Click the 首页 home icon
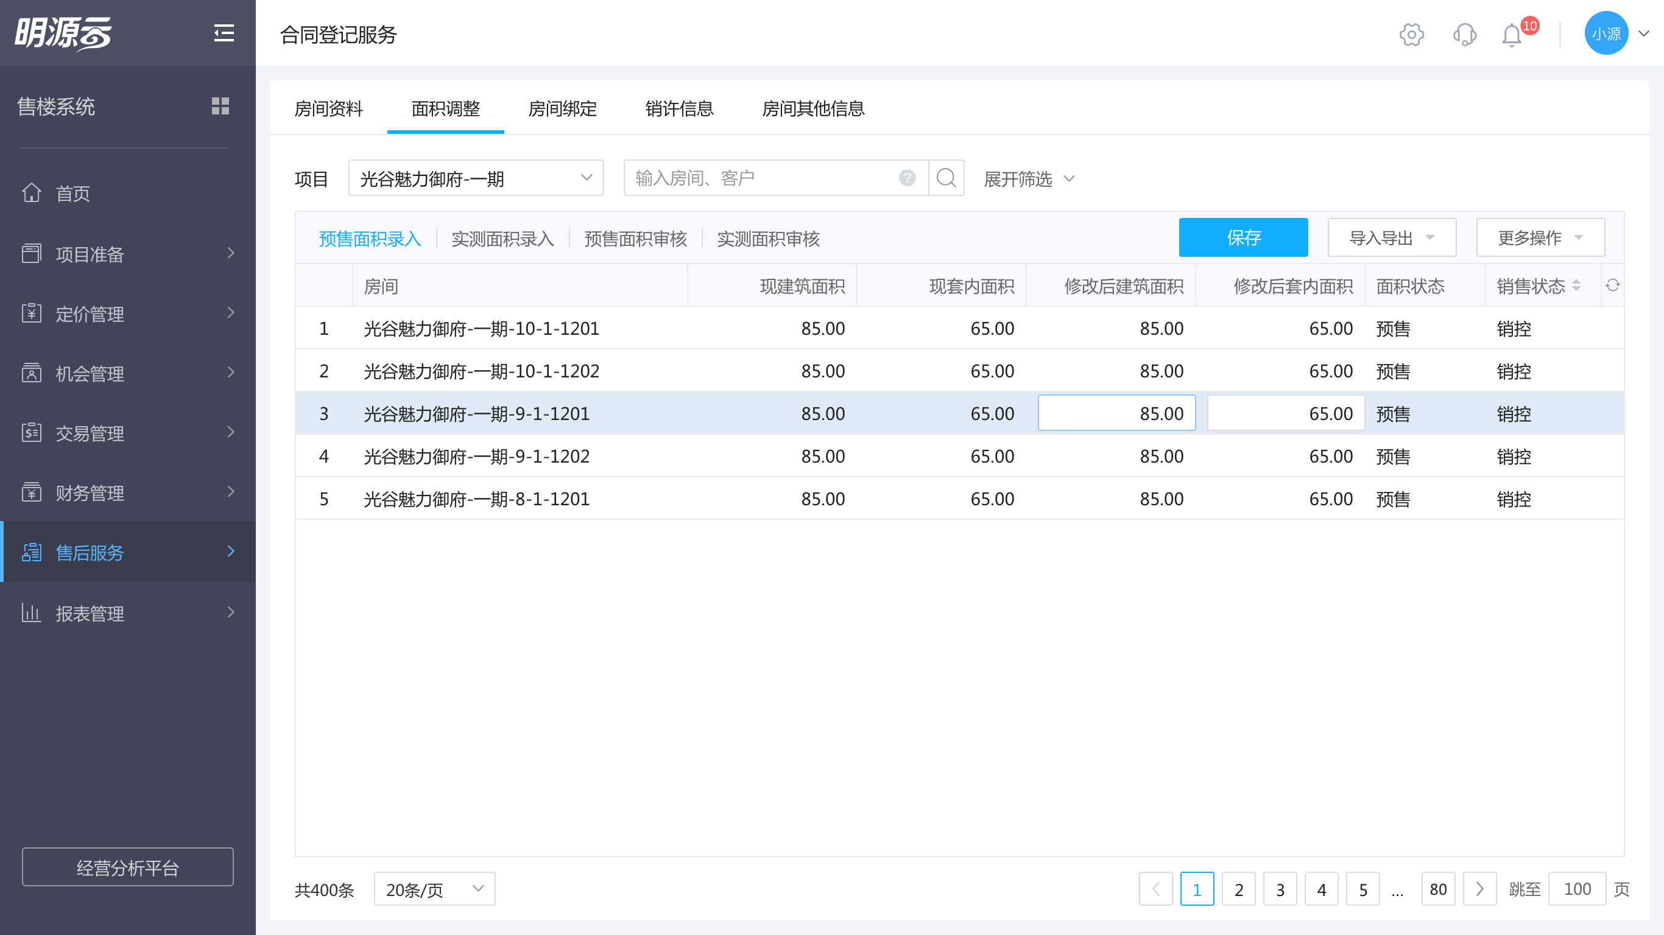 [x=32, y=192]
